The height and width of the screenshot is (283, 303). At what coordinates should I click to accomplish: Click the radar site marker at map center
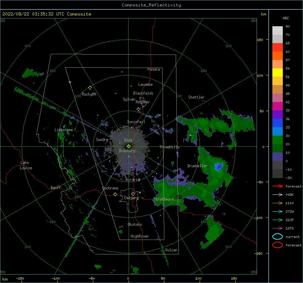coord(129,146)
